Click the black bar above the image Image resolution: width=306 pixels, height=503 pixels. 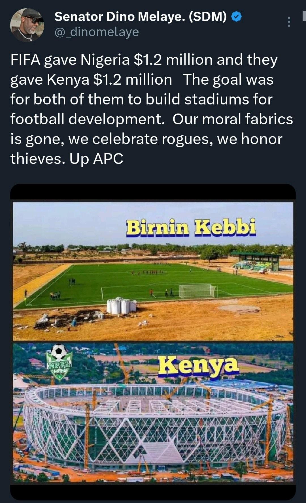click(x=153, y=192)
